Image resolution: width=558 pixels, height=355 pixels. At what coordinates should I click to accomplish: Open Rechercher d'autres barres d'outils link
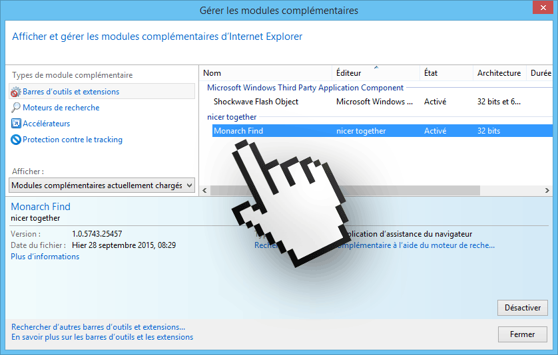tap(99, 327)
